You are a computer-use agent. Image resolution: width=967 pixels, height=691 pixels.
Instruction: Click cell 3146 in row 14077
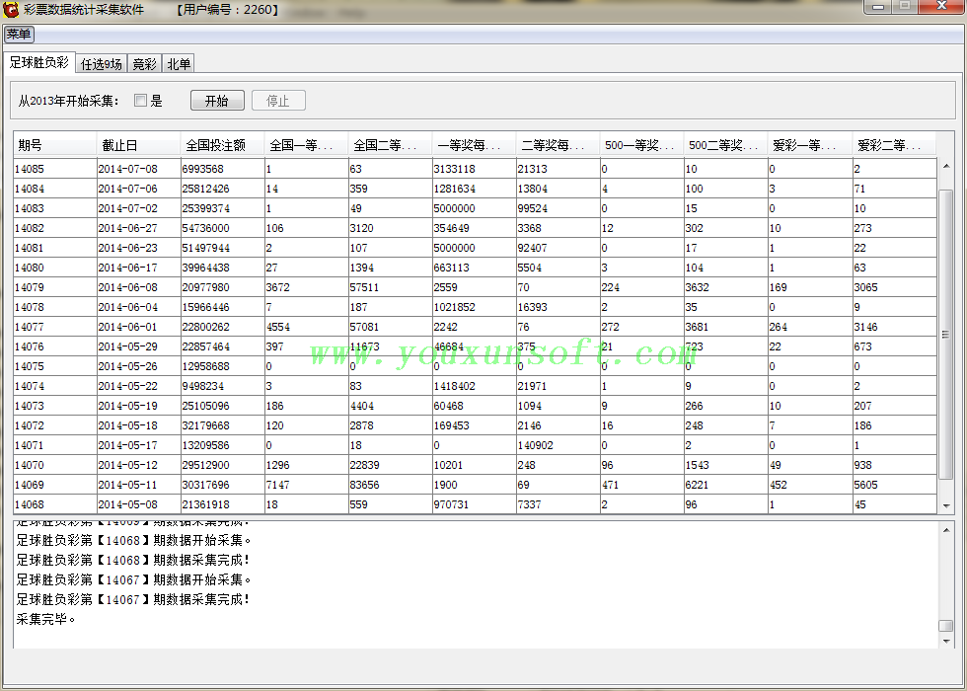(894, 327)
